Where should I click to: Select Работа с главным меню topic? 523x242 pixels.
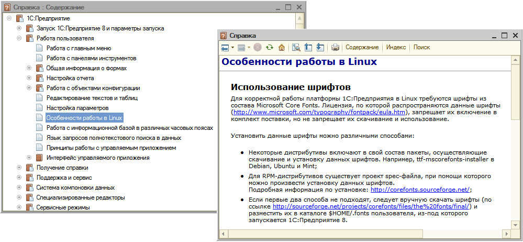(x=79, y=48)
